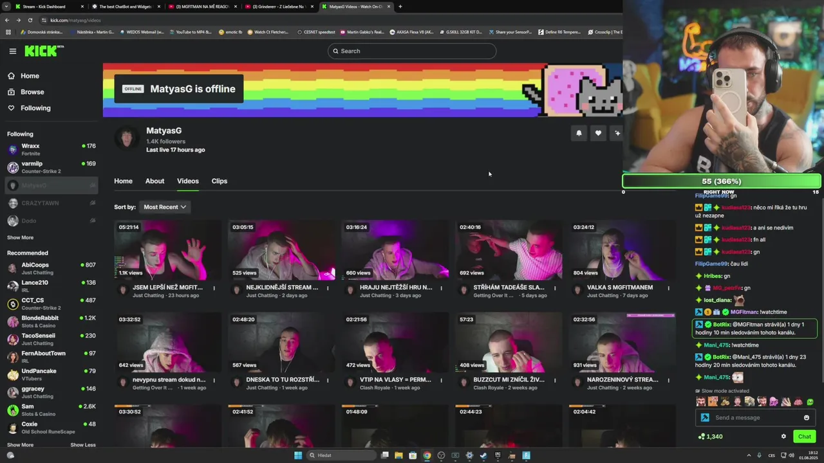Open the Most Recent sort dropdown

165,207
